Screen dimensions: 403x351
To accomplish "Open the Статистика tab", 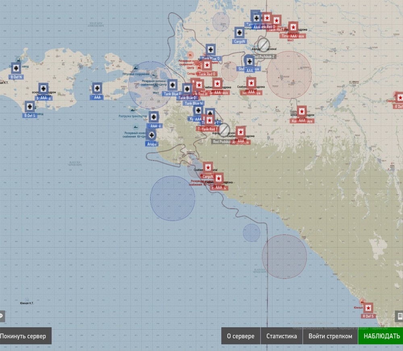I will coord(281,336).
